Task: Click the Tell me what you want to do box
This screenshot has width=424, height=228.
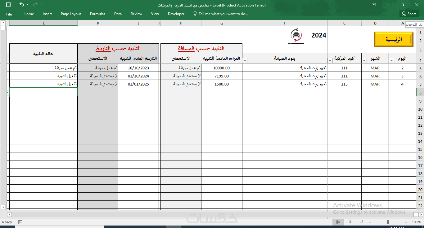Action: (x=221, y=14)
